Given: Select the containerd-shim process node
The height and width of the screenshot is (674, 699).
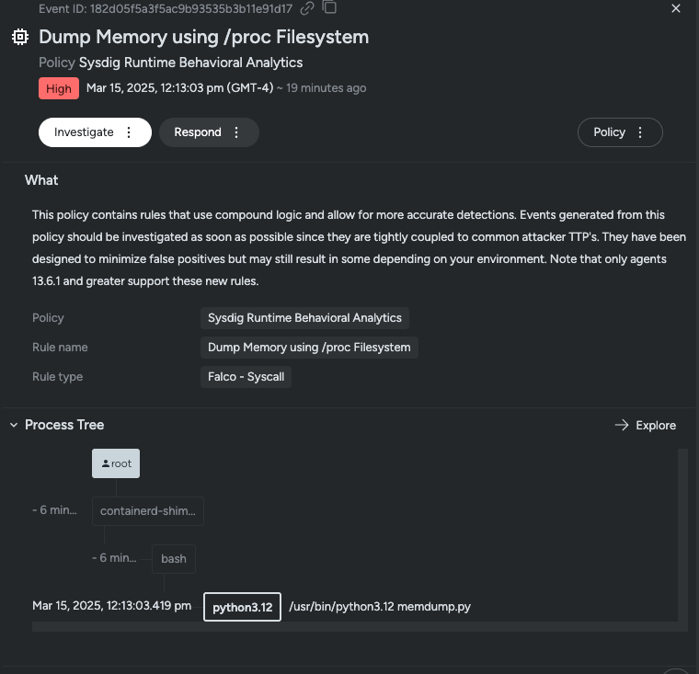Looking at the screenshot, I should (148, 511).
